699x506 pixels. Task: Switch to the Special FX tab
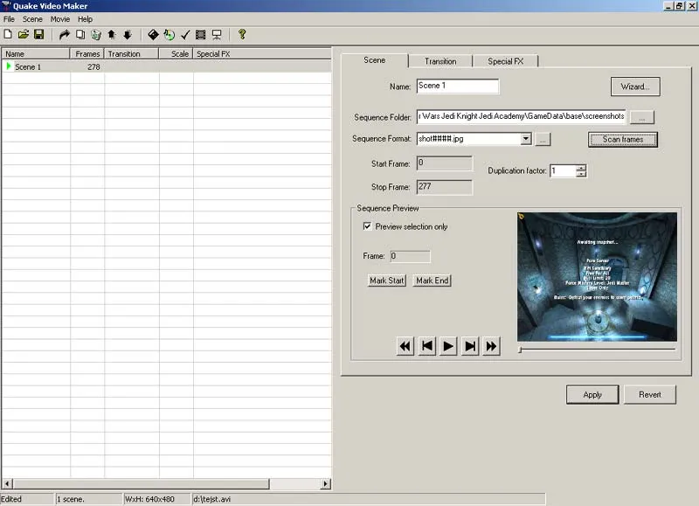coord(505,61)
